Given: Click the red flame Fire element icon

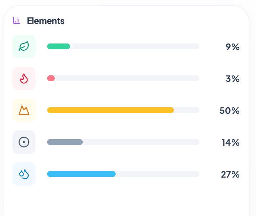Looking at the screenshot, I should click(24, 78).
